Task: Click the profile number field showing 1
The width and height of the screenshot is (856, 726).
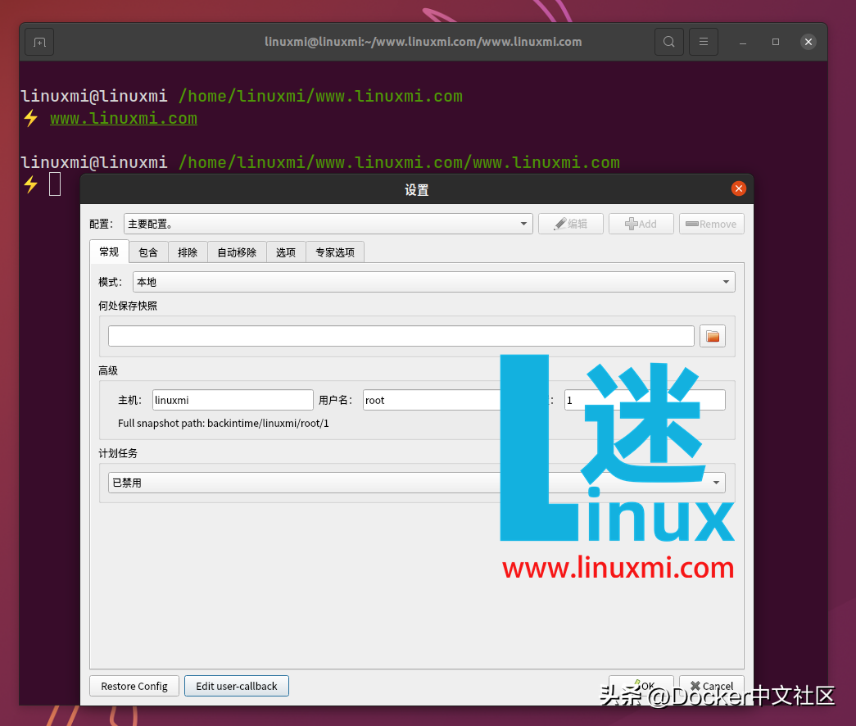Action: click(x=644, y=400)
